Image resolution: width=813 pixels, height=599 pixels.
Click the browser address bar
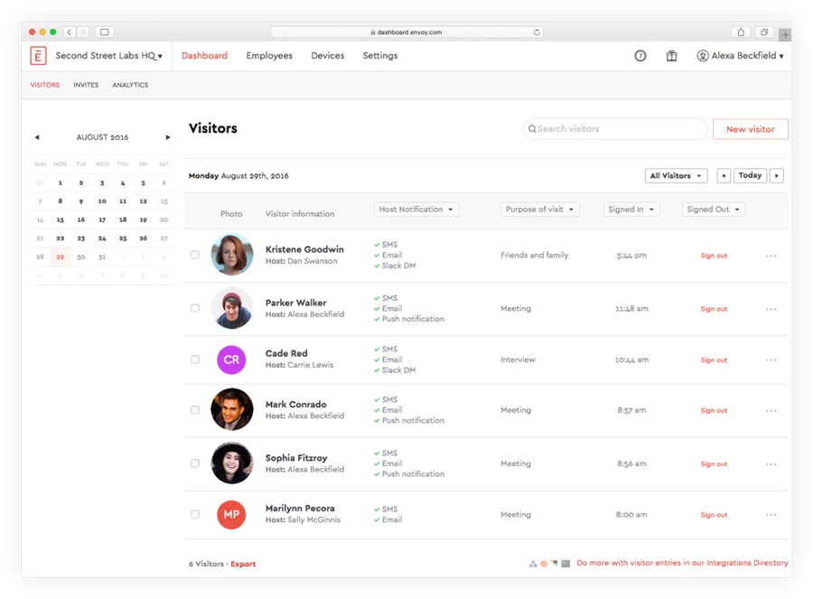tap(406, 33)
